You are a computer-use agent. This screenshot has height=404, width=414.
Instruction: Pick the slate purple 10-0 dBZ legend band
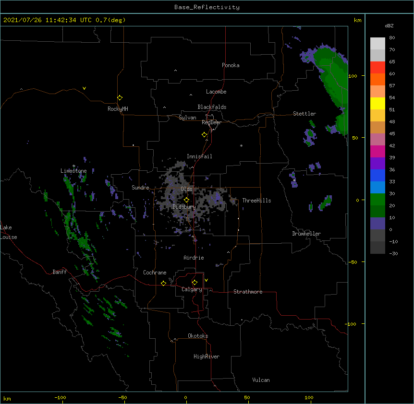coord(377,224)
